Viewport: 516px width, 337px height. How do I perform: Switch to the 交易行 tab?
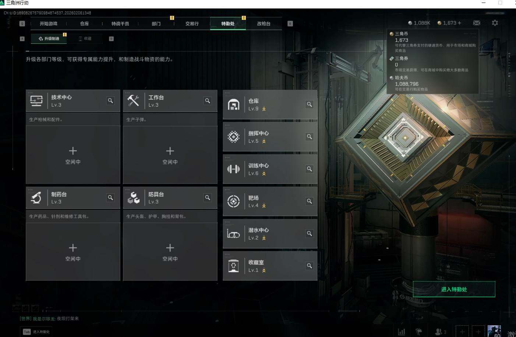[192, 24]
